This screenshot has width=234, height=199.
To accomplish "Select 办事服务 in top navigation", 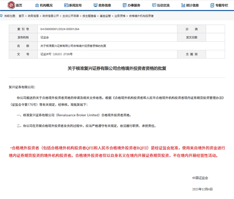I will (x=134, y=5).
